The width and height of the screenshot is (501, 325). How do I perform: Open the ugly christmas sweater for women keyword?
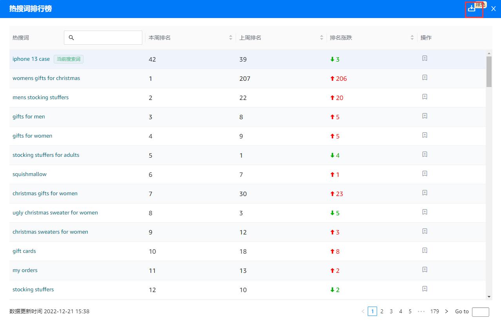point(55,213)
